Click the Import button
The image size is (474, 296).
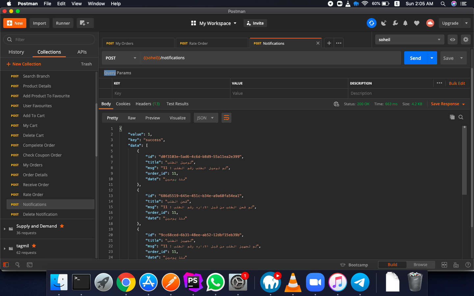[x=39, y=23]
